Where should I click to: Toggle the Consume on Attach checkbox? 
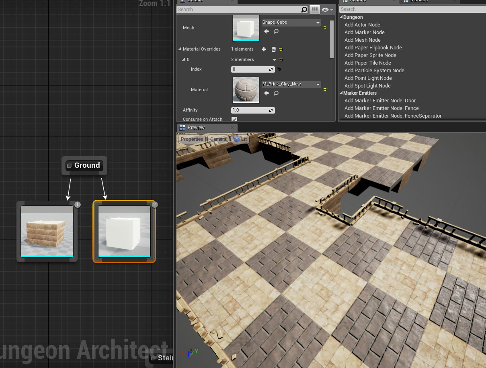[x=234, y=119]
